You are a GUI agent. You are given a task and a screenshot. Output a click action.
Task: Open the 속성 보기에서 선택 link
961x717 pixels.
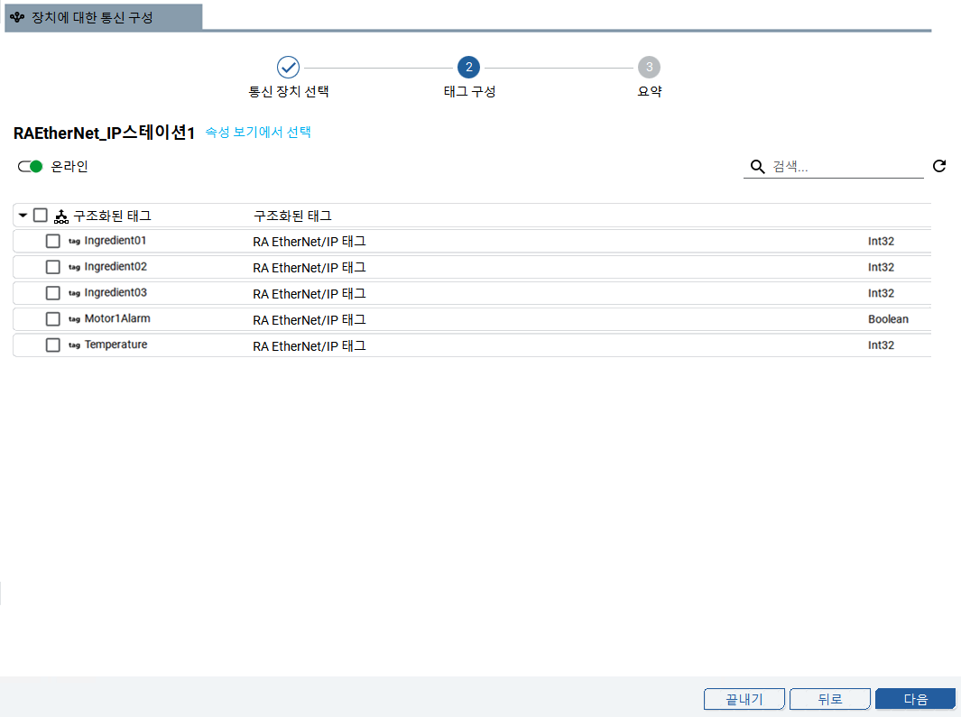pyautogui.click(x=258, y=132)
